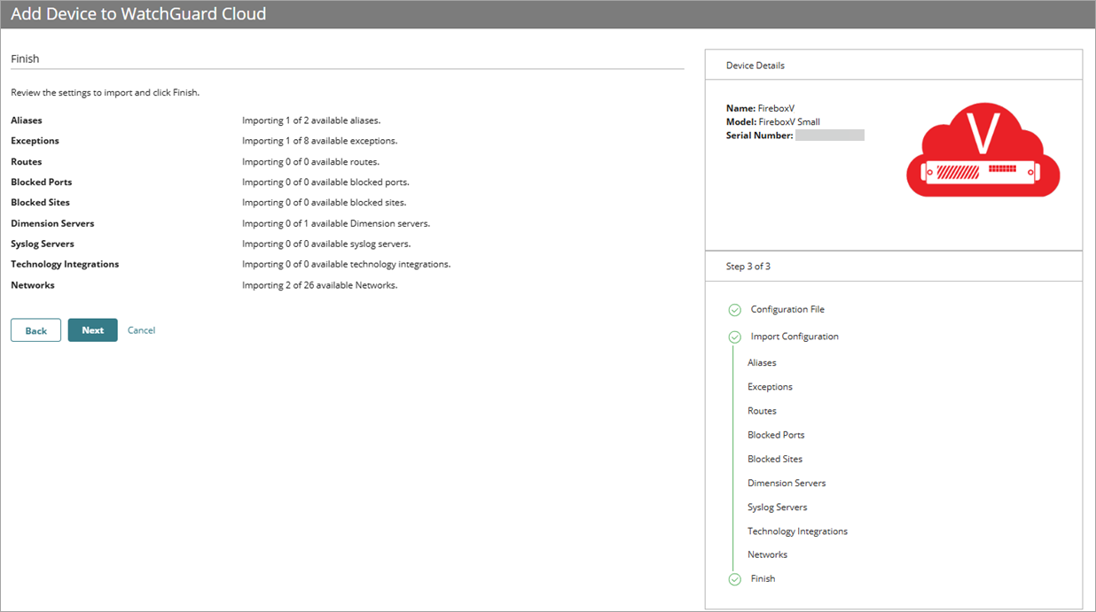The width and height of the screenshot is (1096, 612).
Task: Click 'Importing 1 of 2 available aliases.'
Action: click(x=311, y=120)
